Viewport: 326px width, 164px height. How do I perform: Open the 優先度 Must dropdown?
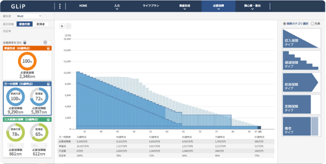click(29, 16)
